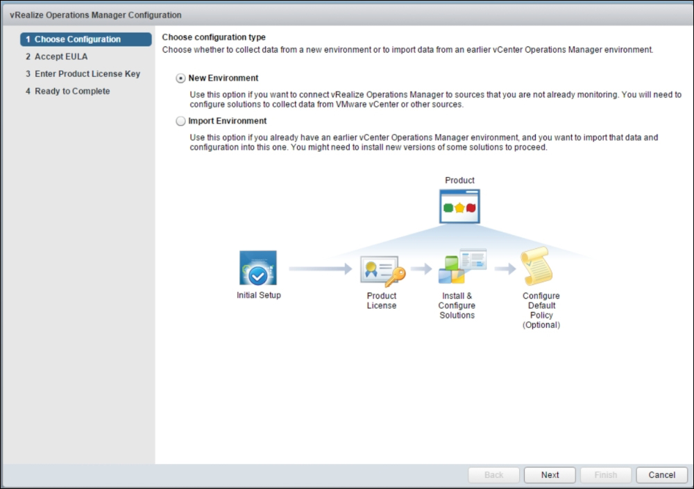Image resolution: width=694 pixels, height=489 pixels.
Task: Click the Cancel button
Action: 661,475
